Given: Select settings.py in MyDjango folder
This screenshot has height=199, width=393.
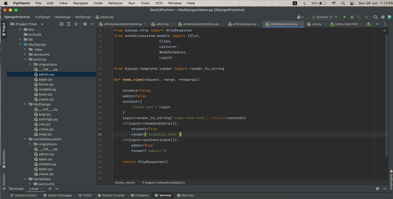Looking at the screenshot, I should tap(48, 119).
